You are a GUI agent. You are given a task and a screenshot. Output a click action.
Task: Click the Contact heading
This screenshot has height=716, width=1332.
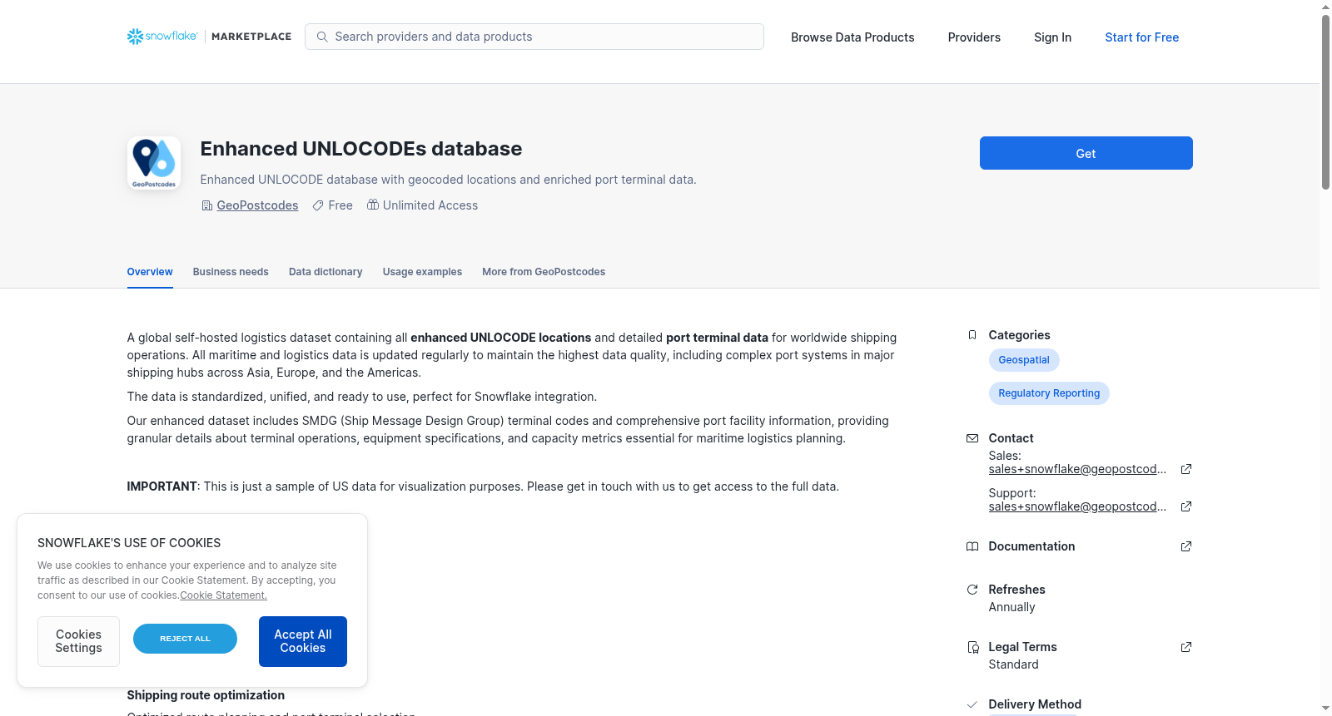(1011, 438)
